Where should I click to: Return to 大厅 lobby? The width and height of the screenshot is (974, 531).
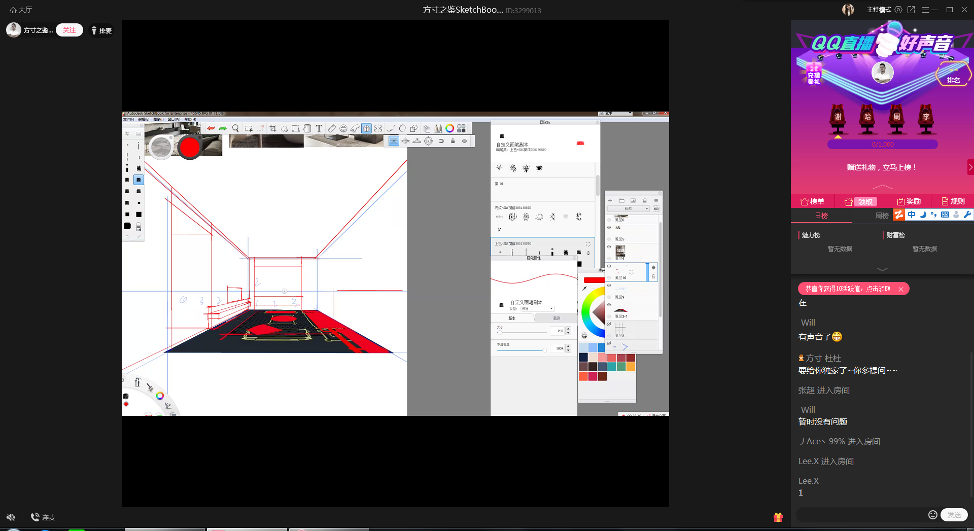coord(21,10)
